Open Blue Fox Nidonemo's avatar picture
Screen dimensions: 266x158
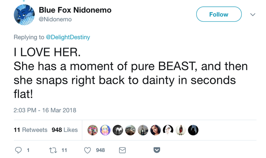tap(24, 15)
